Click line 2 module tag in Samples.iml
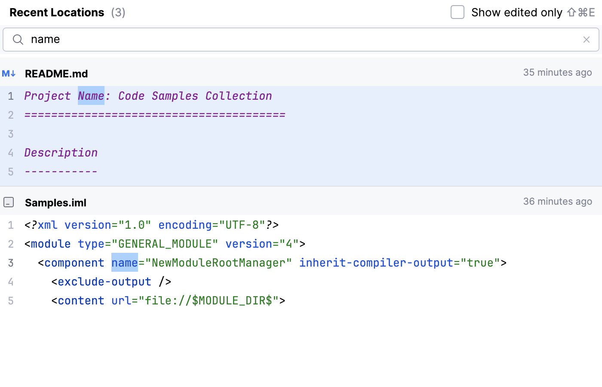The width and height of the screenshot is (602, 387). click(165, 244)
